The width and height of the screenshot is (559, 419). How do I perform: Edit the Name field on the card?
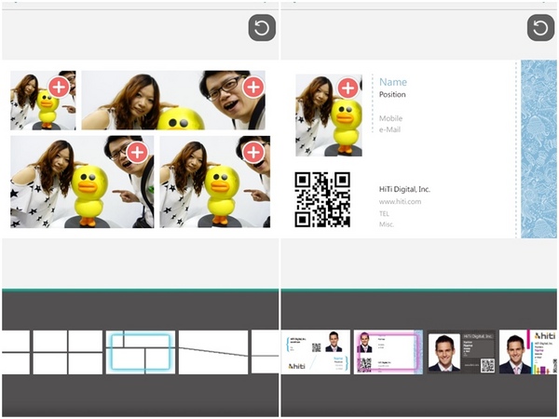click(x=393, y=82)
